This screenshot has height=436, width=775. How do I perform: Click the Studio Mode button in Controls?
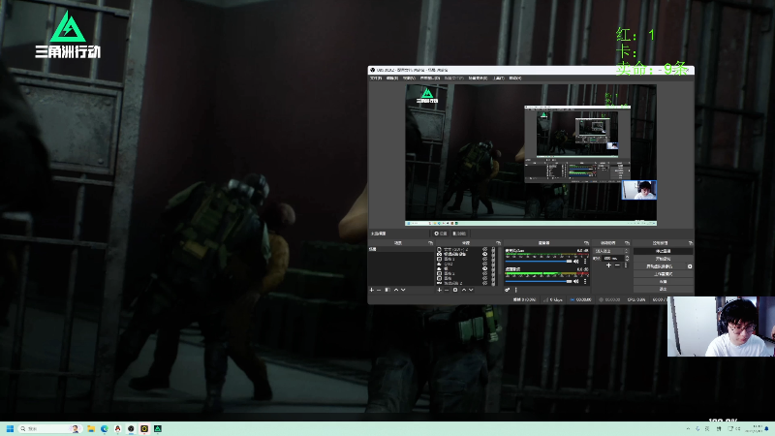click(x=663, y=274)
